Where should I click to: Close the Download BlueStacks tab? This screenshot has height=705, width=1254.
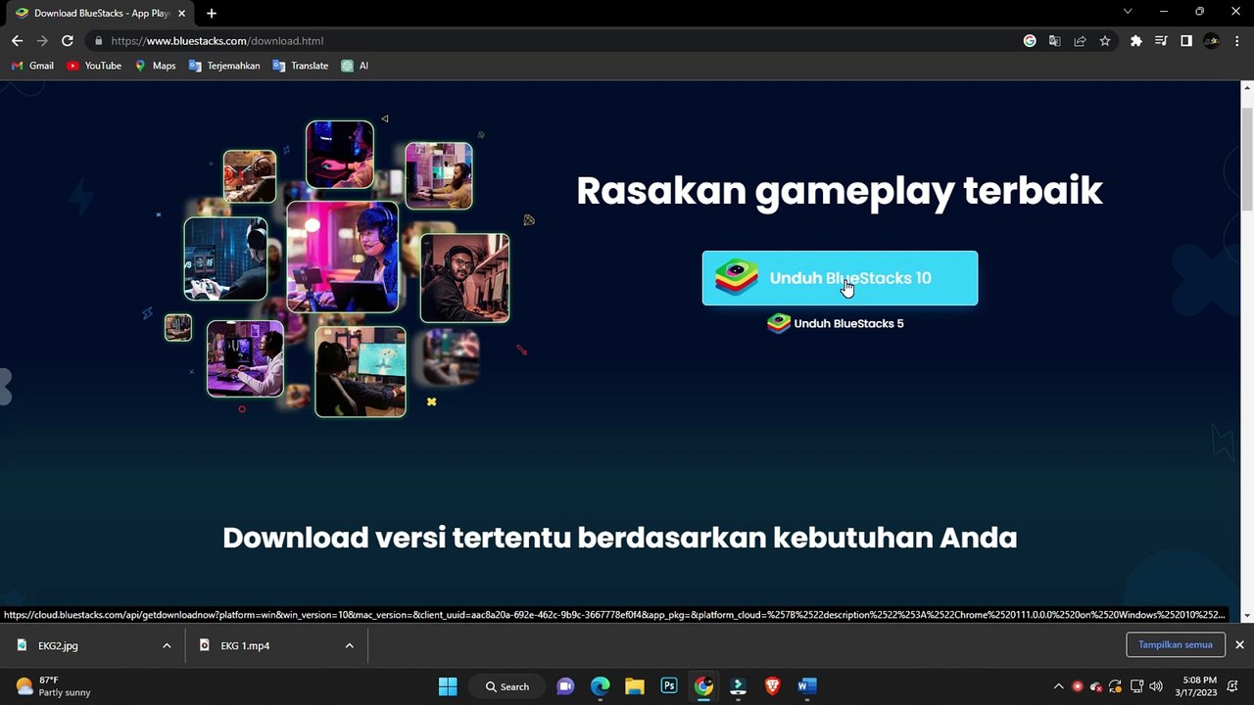181,13
